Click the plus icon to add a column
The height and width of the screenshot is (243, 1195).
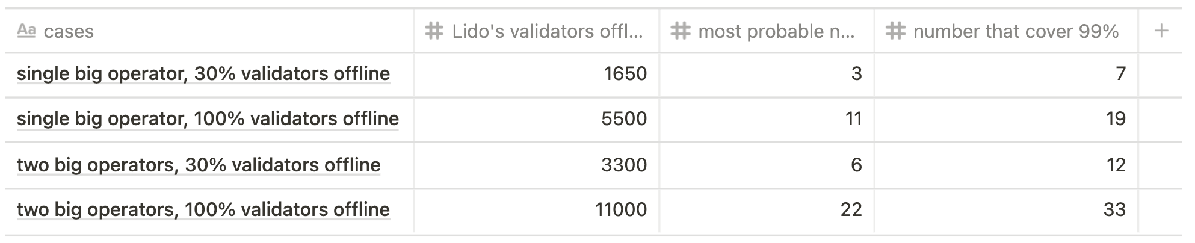1161,31
